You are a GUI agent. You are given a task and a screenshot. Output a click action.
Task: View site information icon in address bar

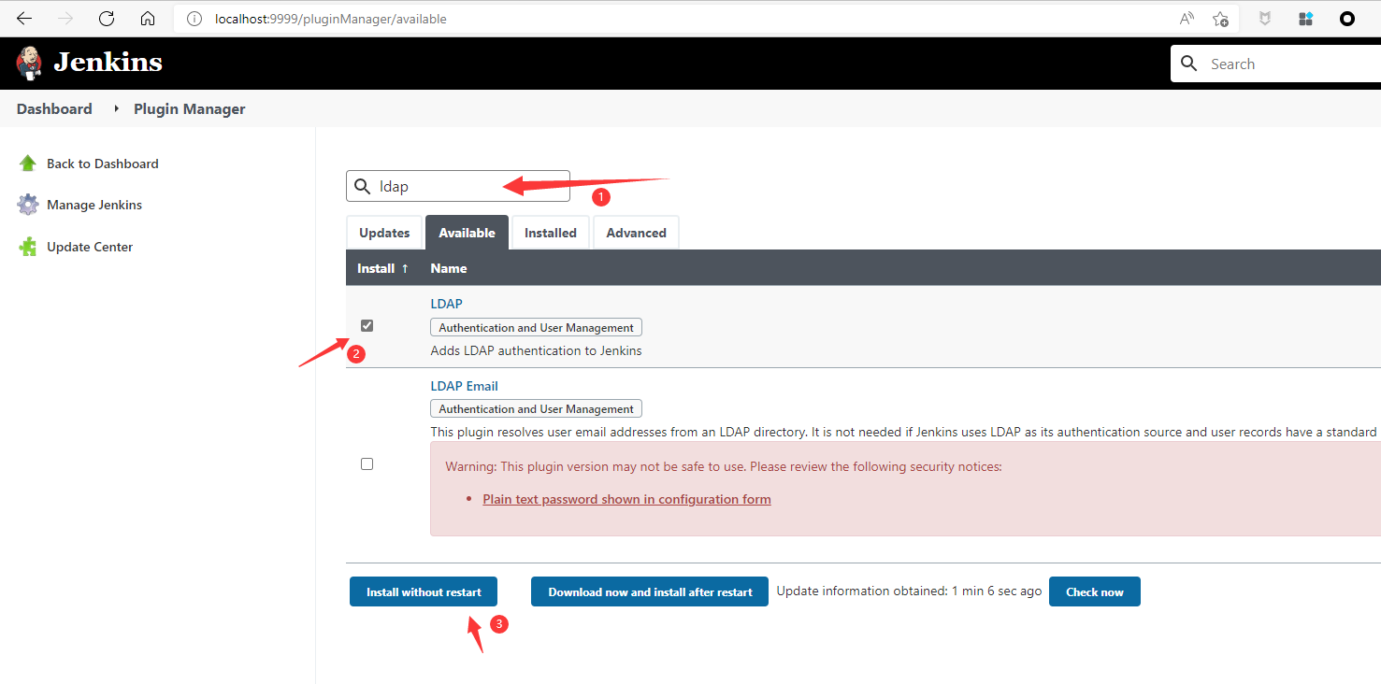click(x=194, y=19)
